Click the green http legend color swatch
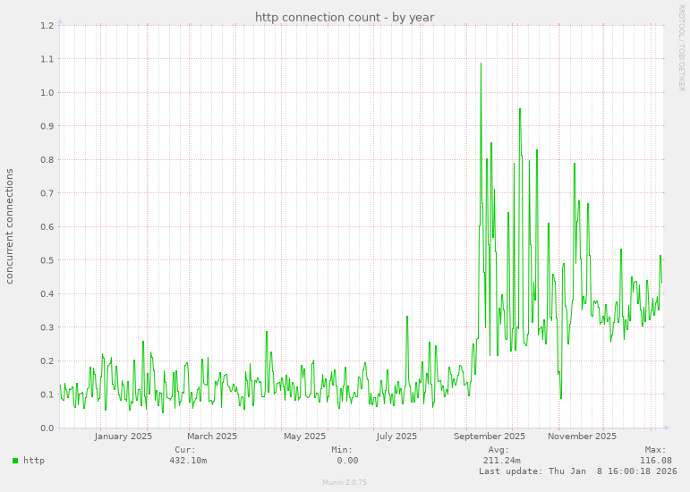This screenshot has height=492, width=690. tap(15, 461)
